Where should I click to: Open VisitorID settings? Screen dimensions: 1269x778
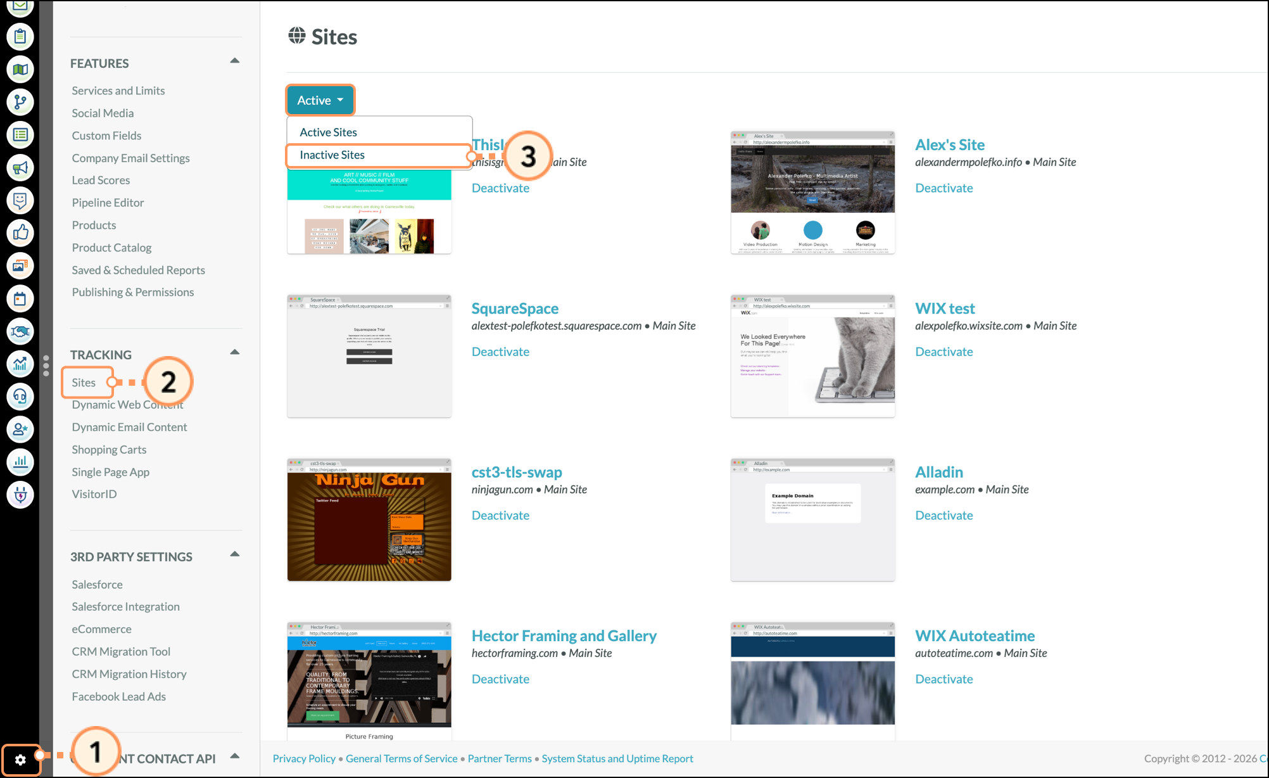(94, 494)
